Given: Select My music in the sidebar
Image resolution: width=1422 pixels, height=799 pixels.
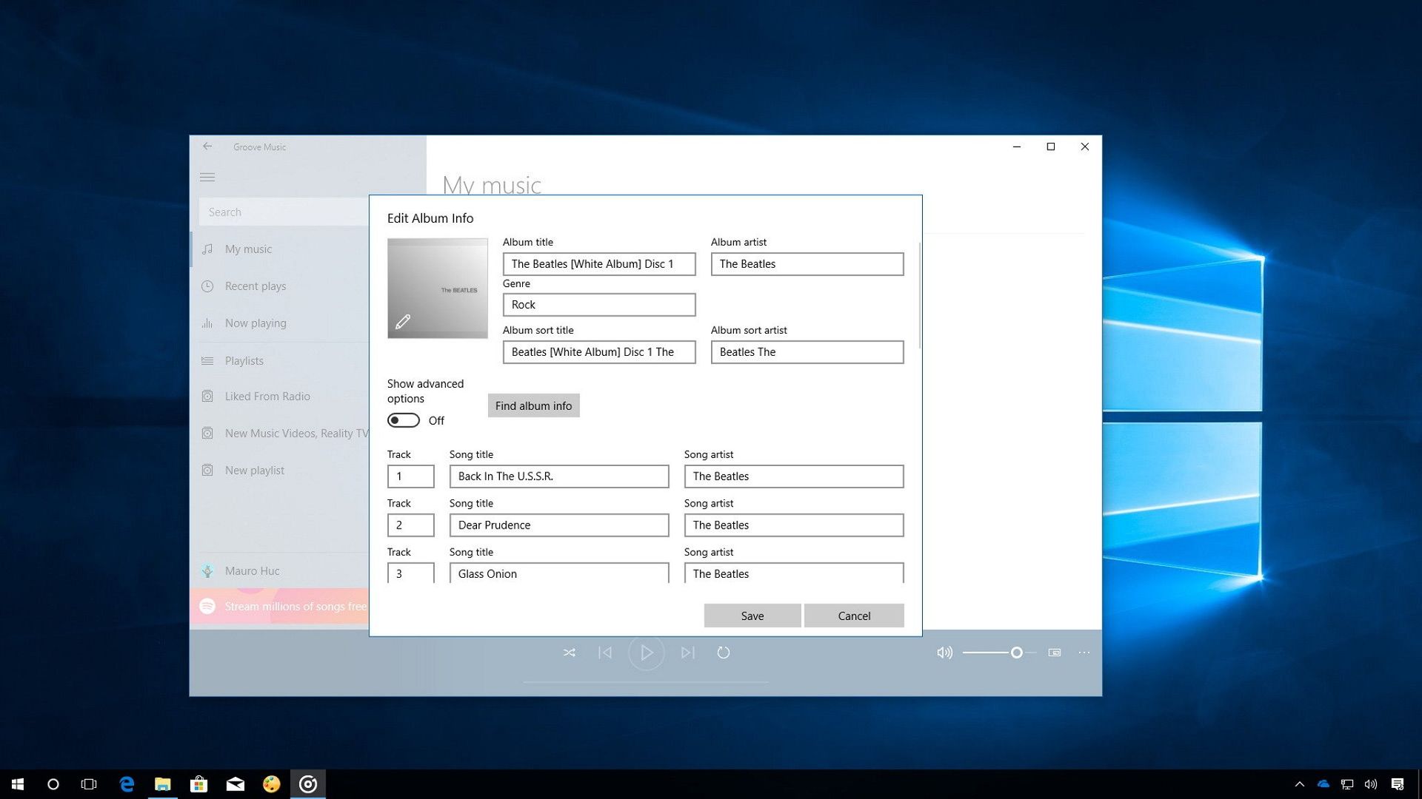Looking at the screenshot, I should (x=248, y=249).
